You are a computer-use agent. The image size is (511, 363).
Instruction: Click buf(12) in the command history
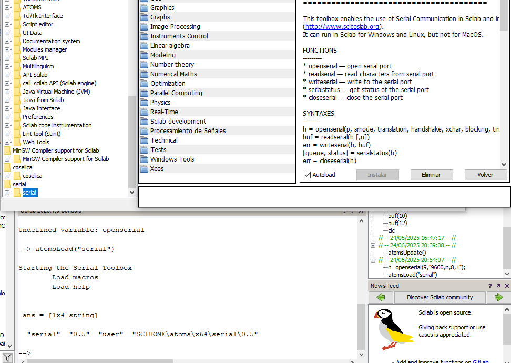click(x=397, y=223)
